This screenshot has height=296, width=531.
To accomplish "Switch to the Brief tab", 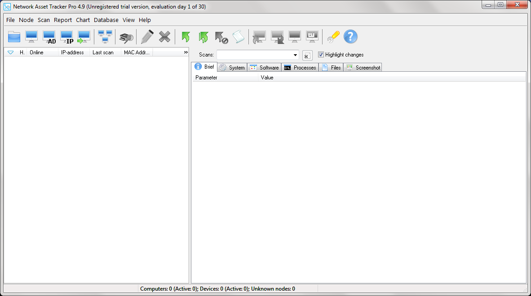I will (x=204, y=67).
